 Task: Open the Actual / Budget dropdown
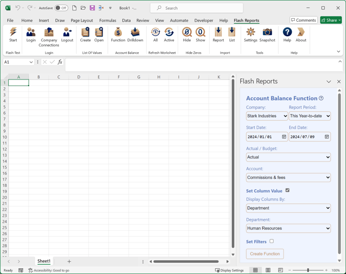coord(288,157)
